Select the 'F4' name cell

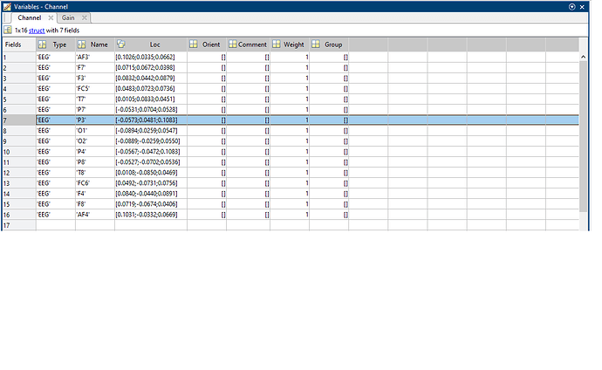95,194
